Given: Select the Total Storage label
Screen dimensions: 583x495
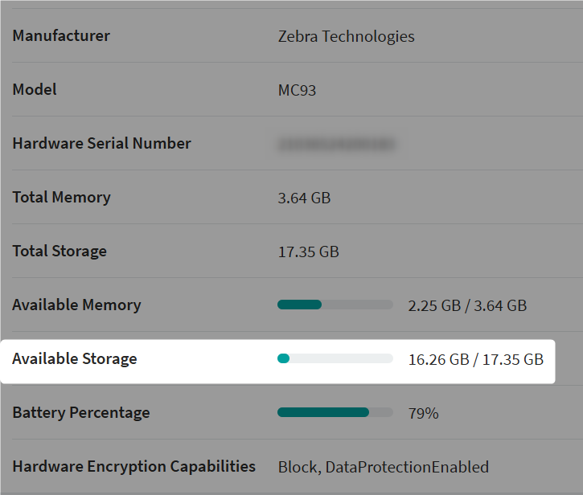Looking at the screenshot, I should pyautogui.click(x=60, y=251).
